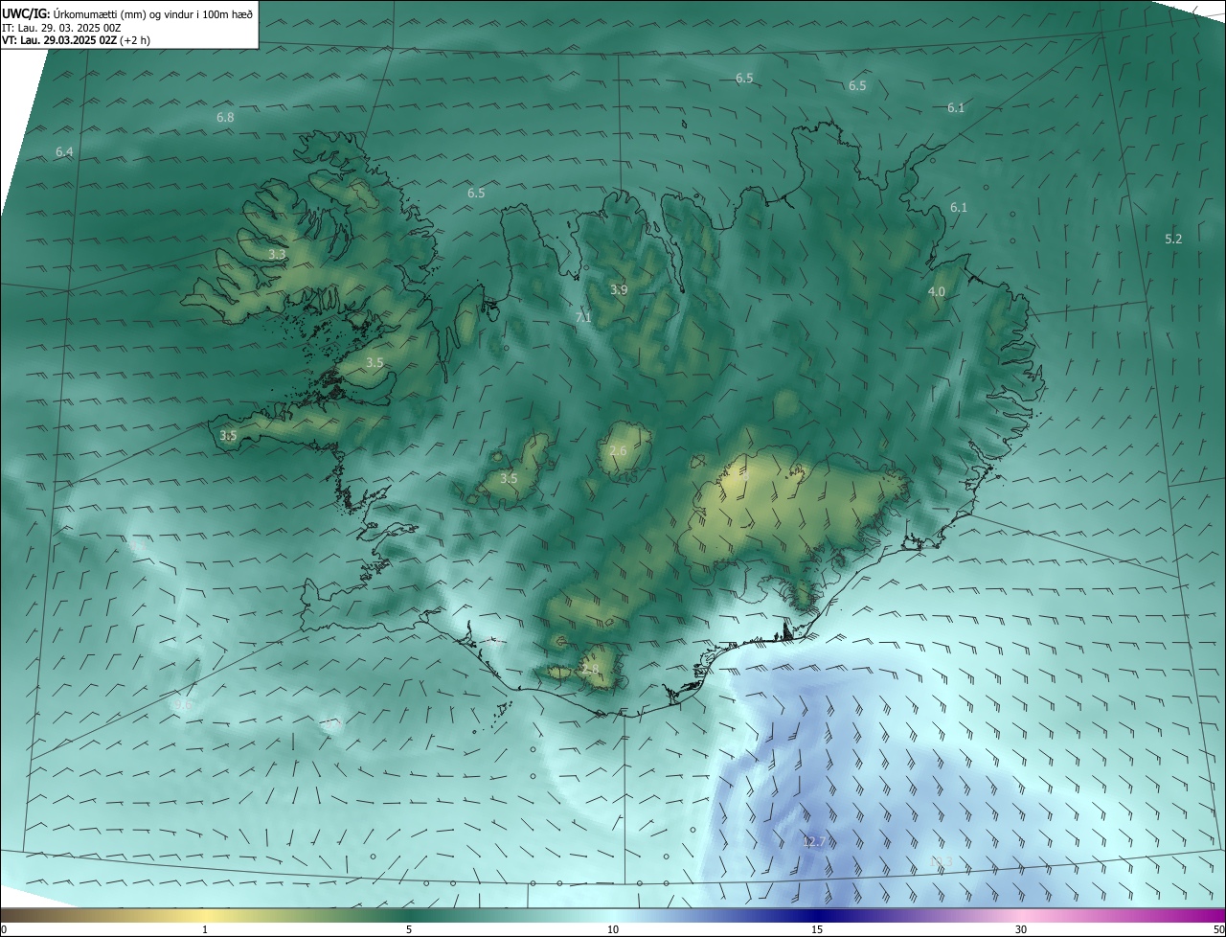Click the 5.2 value label
Screen dimensions: 1226x937
pos(1173,239)
